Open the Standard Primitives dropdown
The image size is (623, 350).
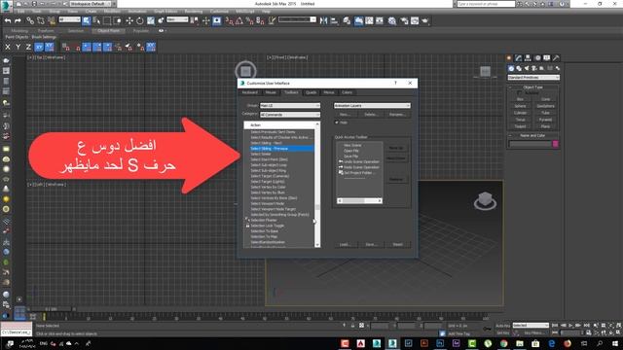tap(533, 78)
